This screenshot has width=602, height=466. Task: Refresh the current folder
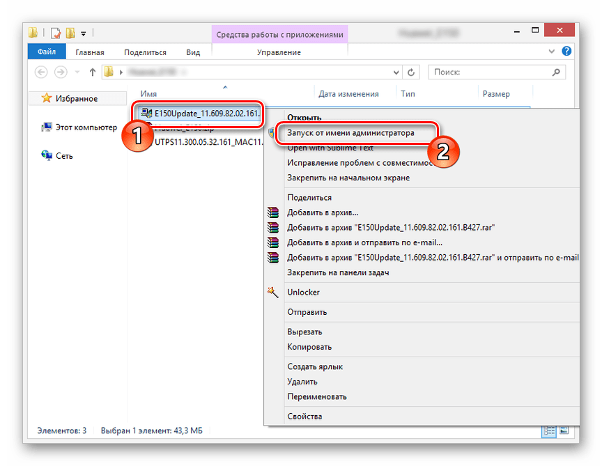pyautogui.click(x=411, y=72)
